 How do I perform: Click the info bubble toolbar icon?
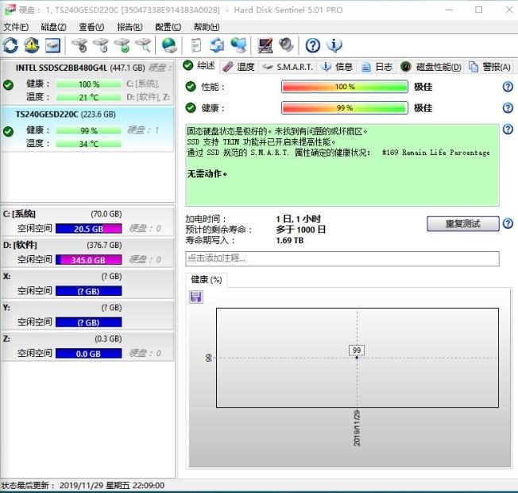coord(334,45)
